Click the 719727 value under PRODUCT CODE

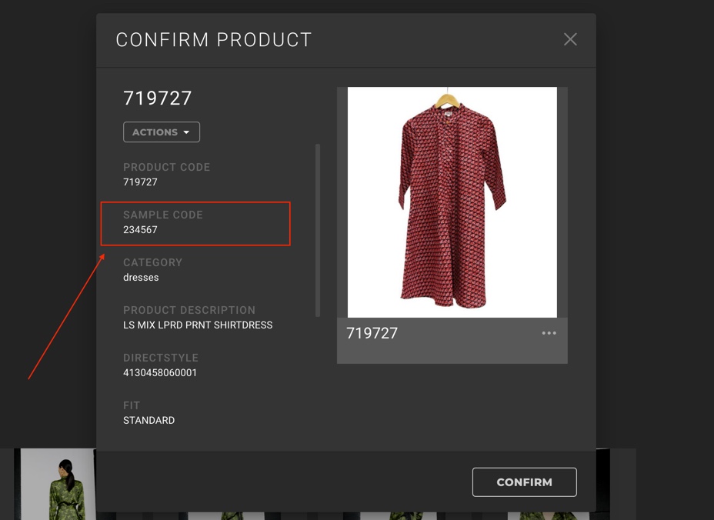click(140, 182)
